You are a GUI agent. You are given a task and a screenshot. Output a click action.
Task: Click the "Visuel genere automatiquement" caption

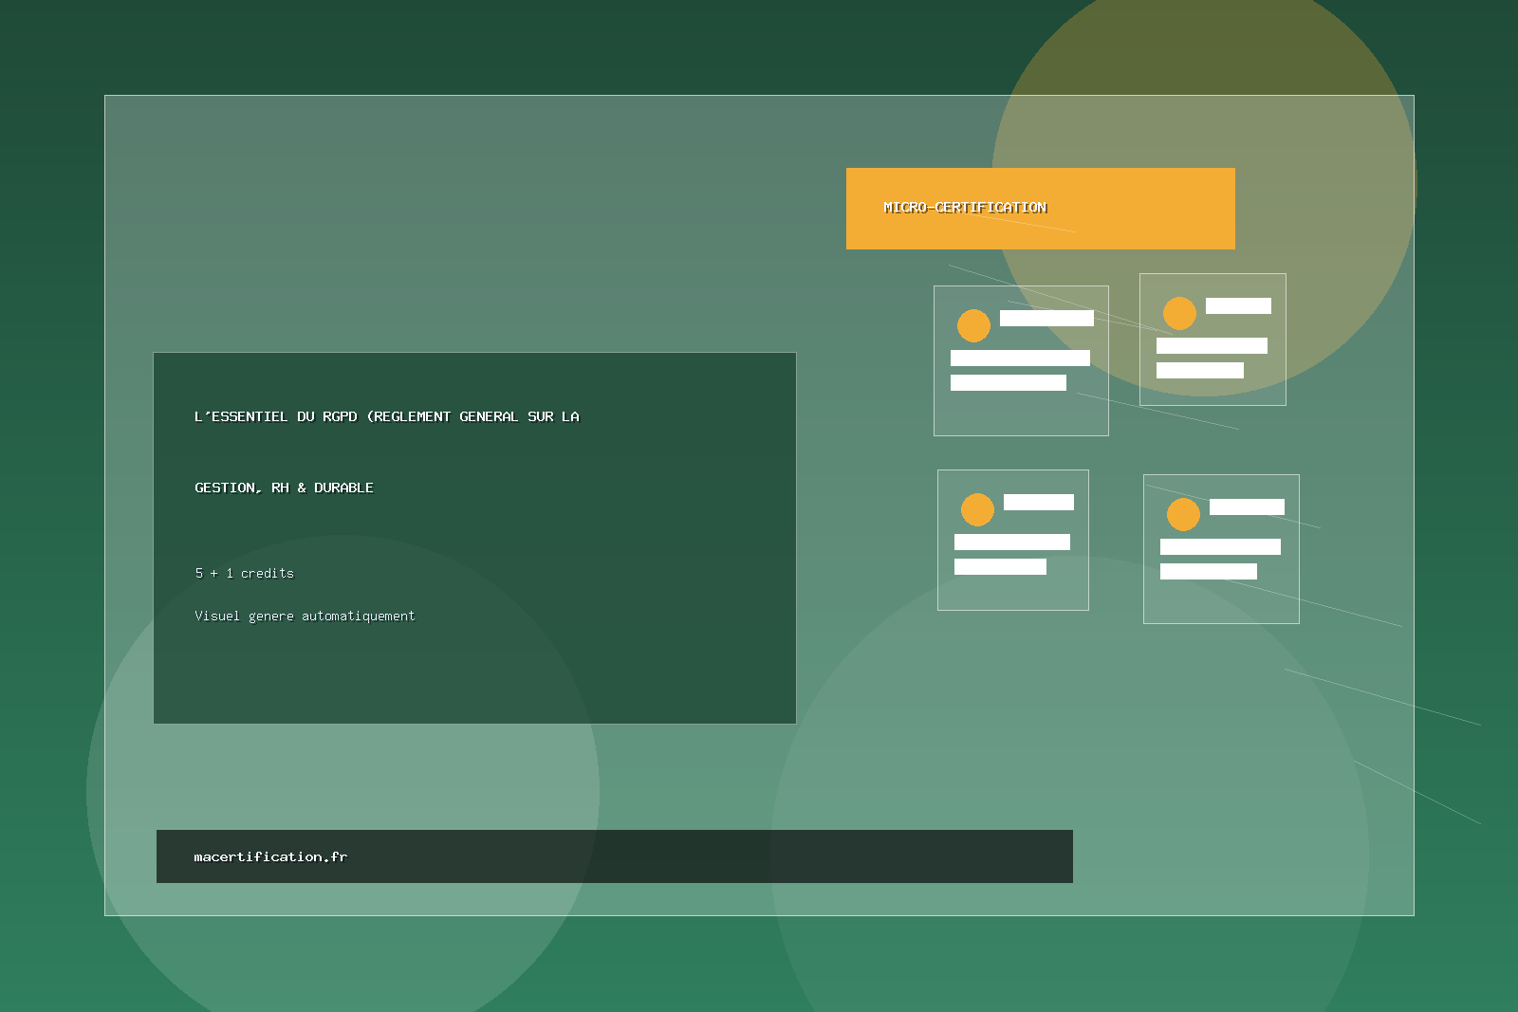click(305, 616)
